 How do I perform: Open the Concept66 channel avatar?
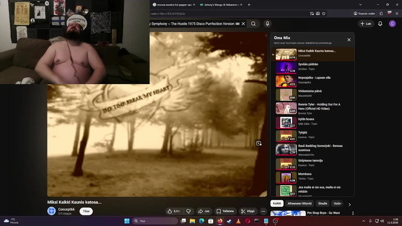click(x=52, y=211)
